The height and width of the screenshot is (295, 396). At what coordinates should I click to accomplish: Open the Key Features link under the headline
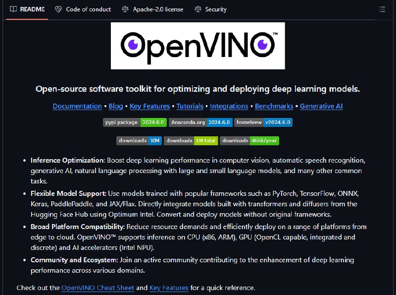pyautogui.click(x=150, y=106)
